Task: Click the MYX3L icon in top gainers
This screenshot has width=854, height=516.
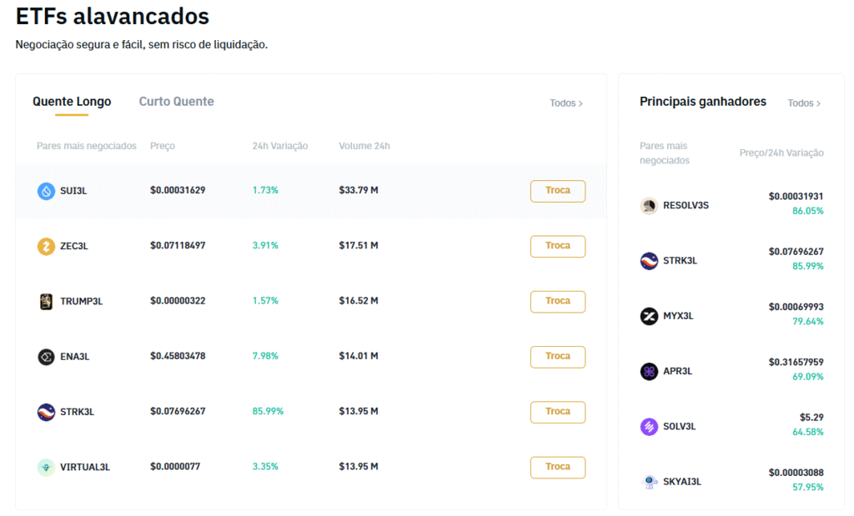Action: (x=649, y=316)
